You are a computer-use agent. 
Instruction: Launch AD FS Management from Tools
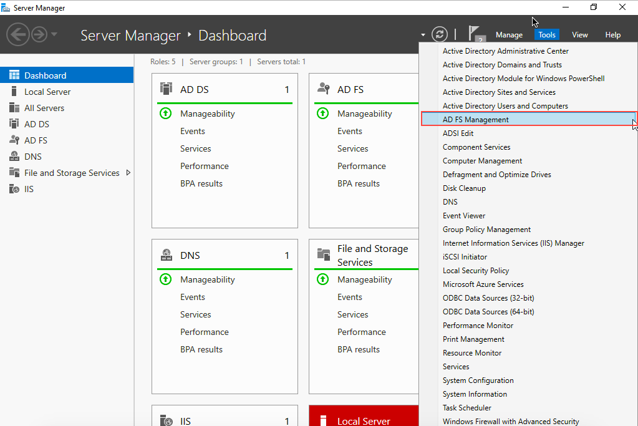pyautogui.click(x=528, y=119)
